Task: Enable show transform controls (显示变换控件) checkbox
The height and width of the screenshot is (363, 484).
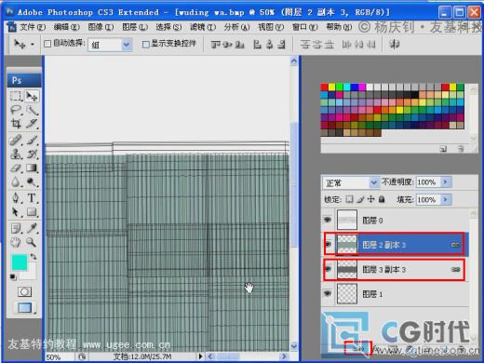Action: tap(145, 45)
